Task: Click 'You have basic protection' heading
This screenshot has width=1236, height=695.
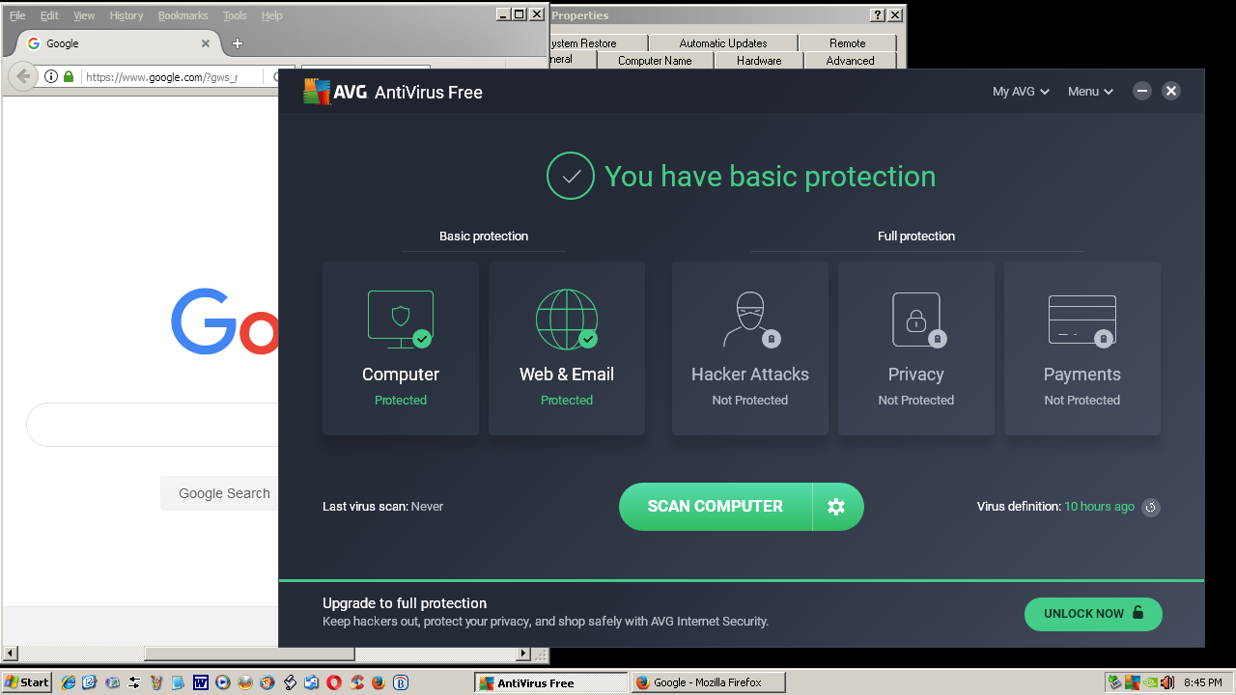Action: pos(770,177)
